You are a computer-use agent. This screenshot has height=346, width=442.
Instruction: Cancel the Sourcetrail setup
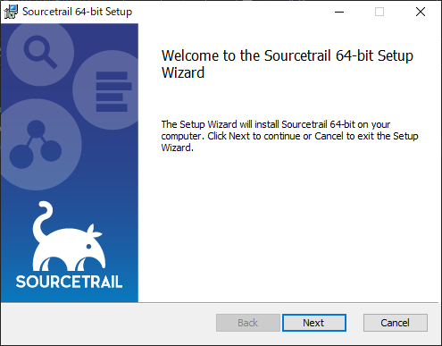396,323
